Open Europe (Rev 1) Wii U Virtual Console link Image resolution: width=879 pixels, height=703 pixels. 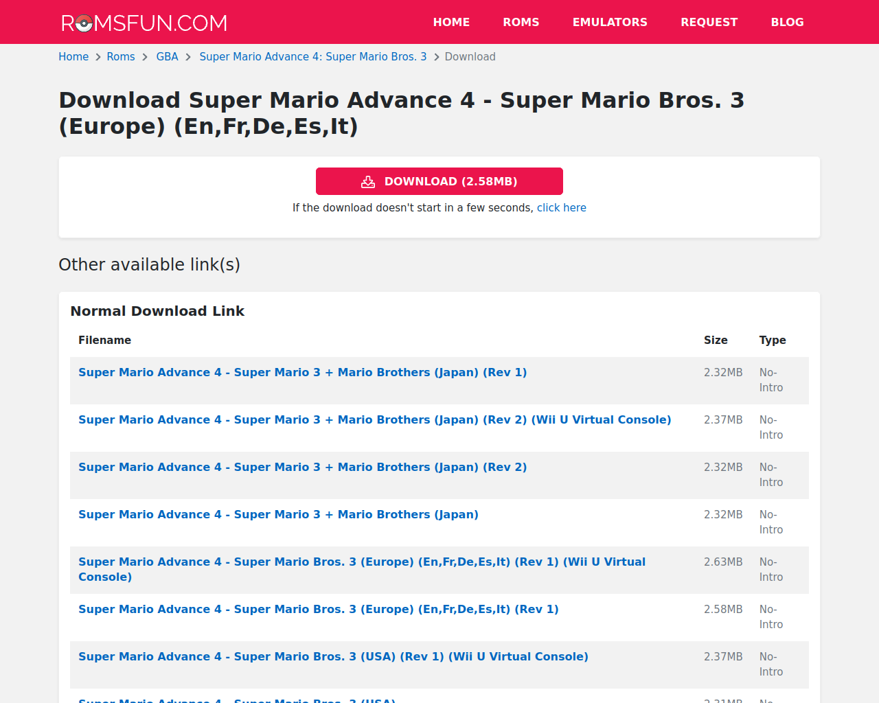[362, 569]
